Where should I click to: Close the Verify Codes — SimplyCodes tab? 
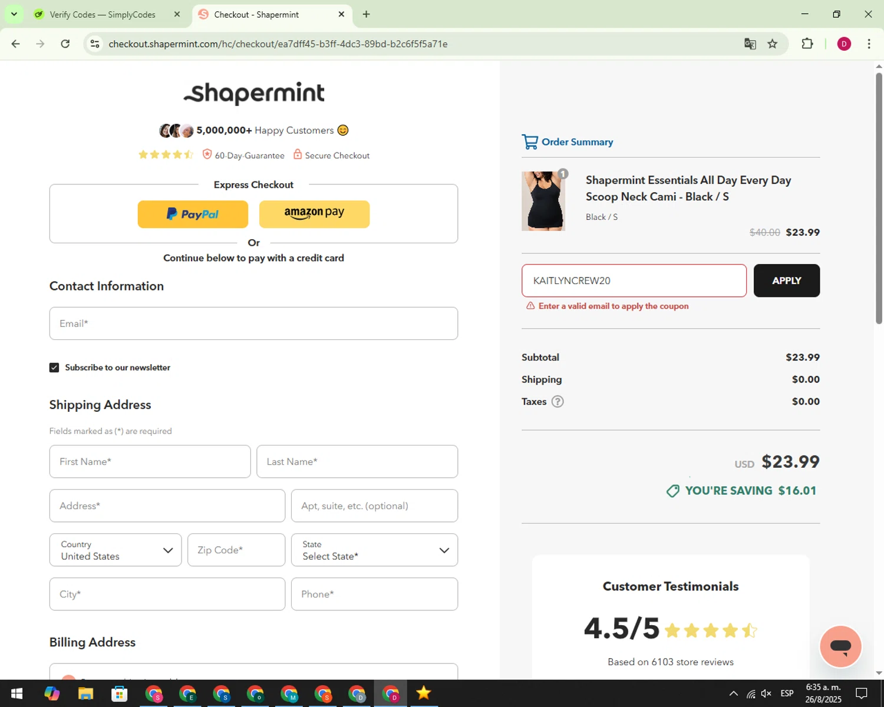coord(177,14)
